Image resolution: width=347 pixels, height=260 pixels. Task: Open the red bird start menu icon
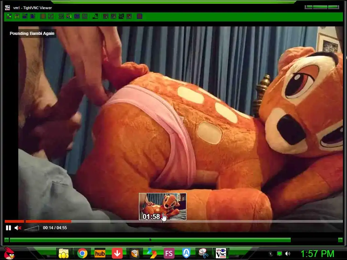(9, 253)
